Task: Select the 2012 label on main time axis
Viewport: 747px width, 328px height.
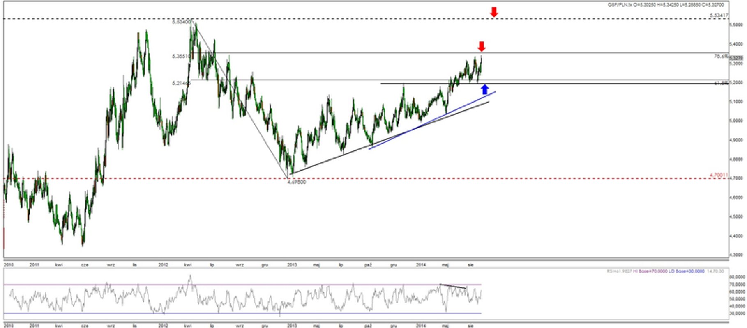Action: [x=164, y=265]
